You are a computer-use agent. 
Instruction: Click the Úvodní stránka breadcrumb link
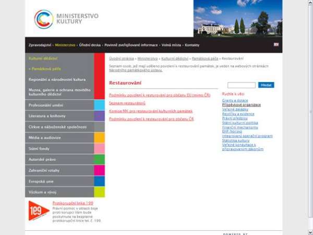pos(122,58)
